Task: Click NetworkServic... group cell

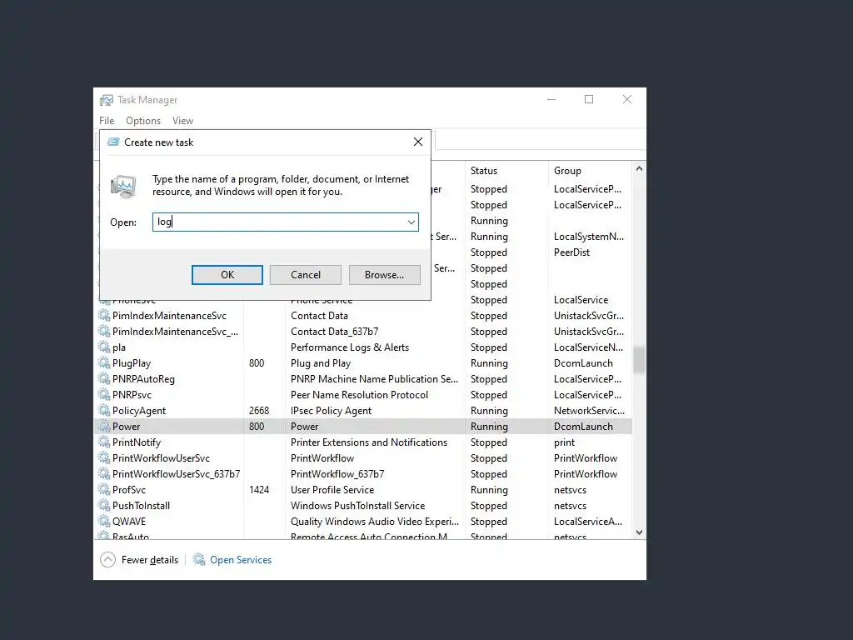Action: tap(589, 410)
